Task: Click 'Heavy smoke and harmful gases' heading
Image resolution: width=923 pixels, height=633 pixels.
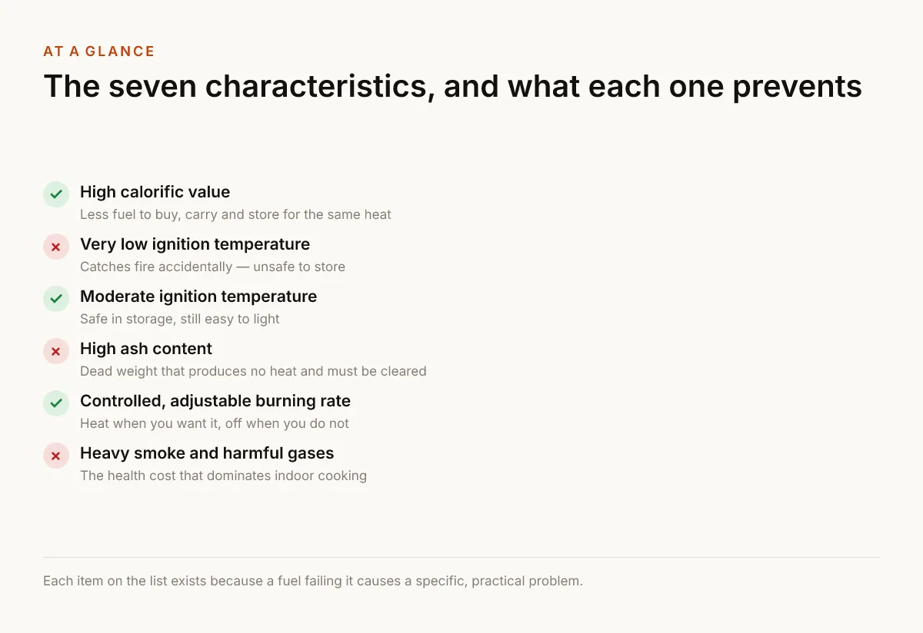Action: tap(207, 453)
